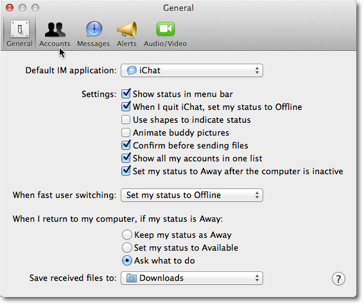
Task: Open the Save received files to dropdown
Action: click(x=192, y=278)
